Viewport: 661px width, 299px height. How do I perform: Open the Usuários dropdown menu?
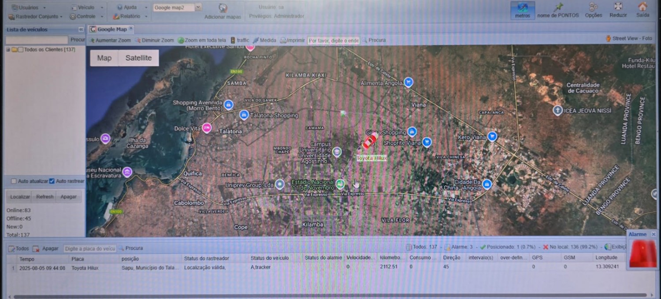pyautogui.click(x=28, y=7)
